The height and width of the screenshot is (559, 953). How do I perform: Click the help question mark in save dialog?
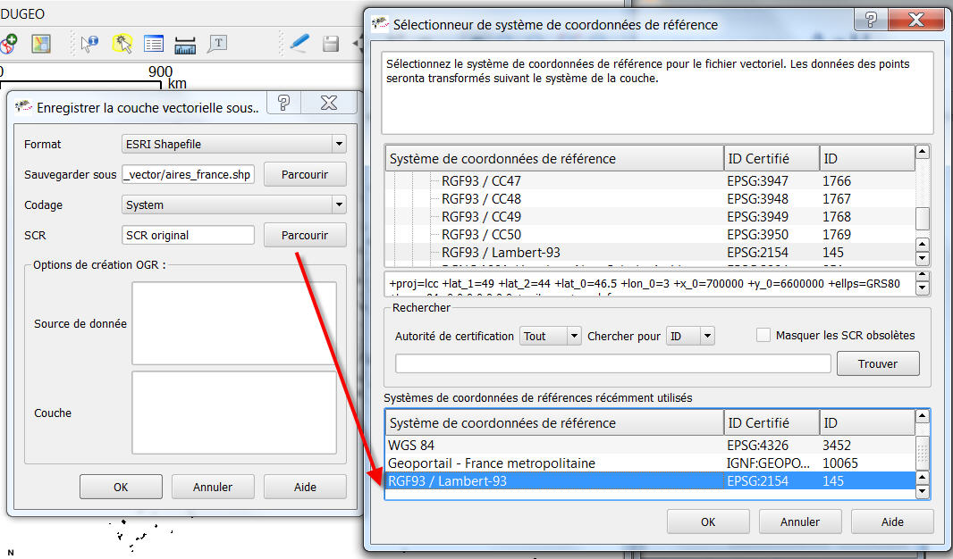coord(283,104)
